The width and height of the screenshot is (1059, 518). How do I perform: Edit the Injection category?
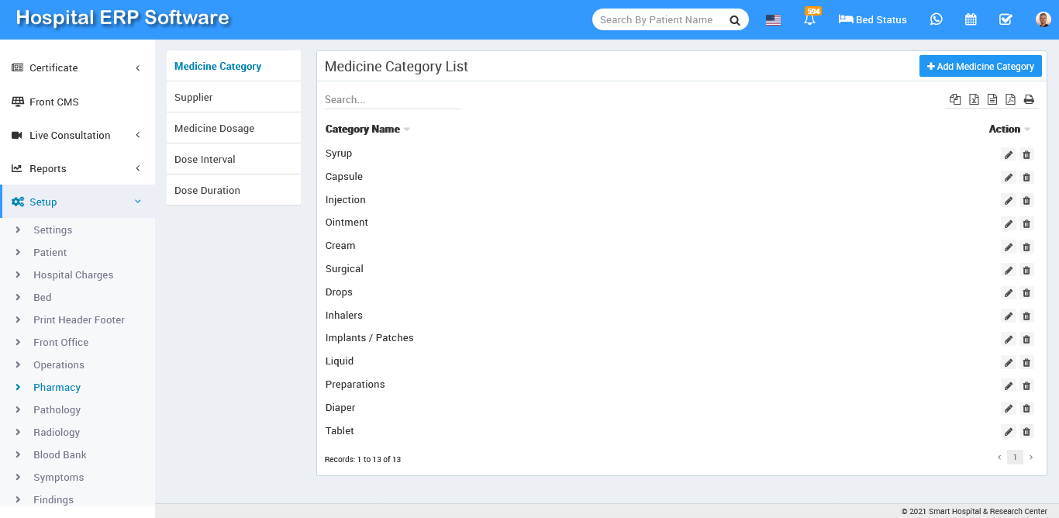[x=1009, y=201]
